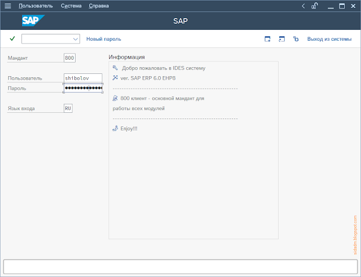Open the Пользователь menu
Viewport: 361px width, 277px height.
point(36,6)
